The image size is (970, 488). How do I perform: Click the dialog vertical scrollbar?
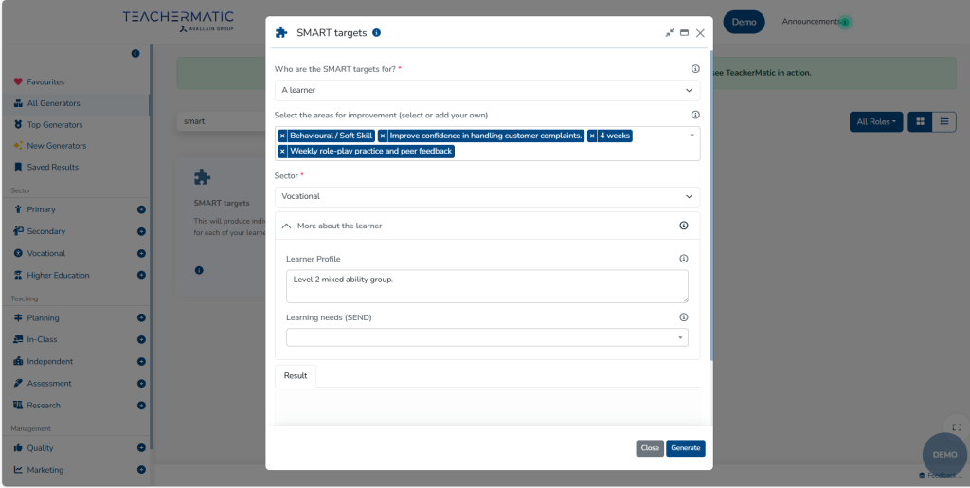click(x=710, y=206)
